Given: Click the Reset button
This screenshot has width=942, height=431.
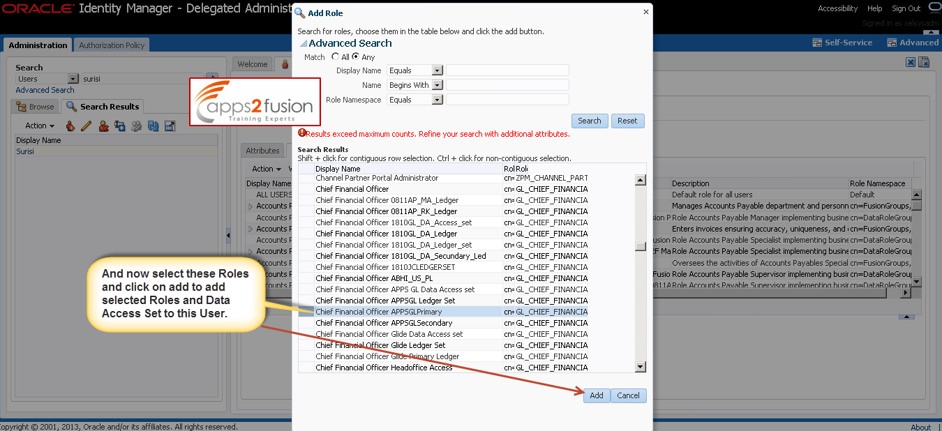Looking at the screenshot, I should click(x=627, y=121).
